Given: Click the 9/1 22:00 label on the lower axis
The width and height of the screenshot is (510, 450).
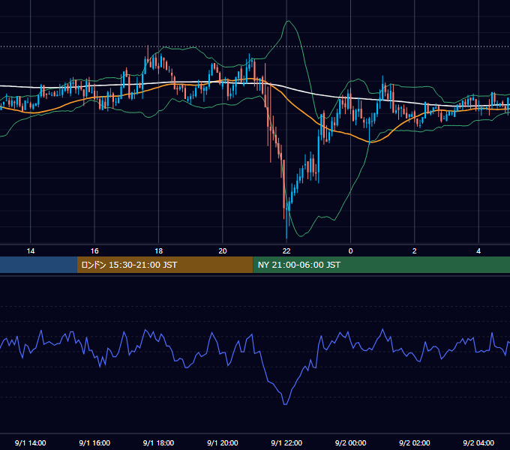Looking at the screenshot, I should [x=286, y=442].
